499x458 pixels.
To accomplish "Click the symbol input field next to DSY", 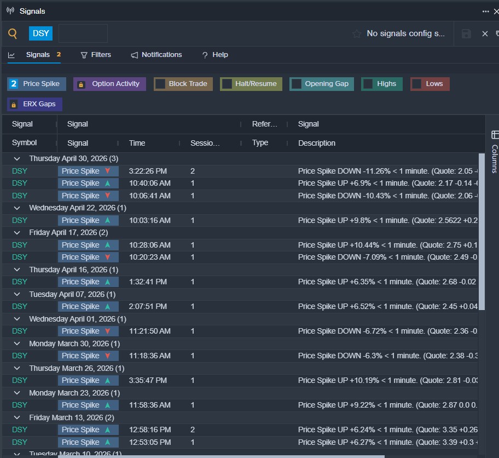I will [x=83, y=33].
